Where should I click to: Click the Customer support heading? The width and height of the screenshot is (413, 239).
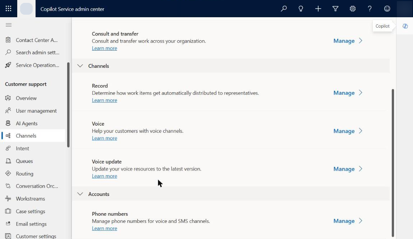[25, 84]
